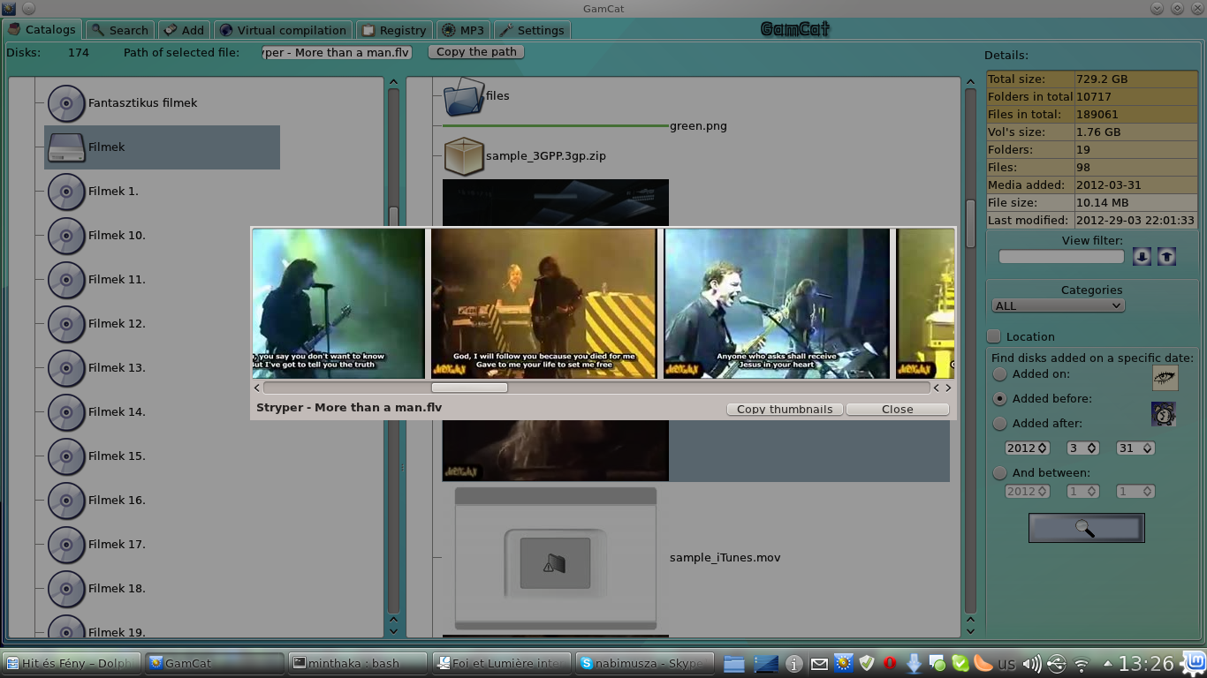Click the eye icon beside Added on
The image size is (1207, 678).
[x=1165, y=378]
